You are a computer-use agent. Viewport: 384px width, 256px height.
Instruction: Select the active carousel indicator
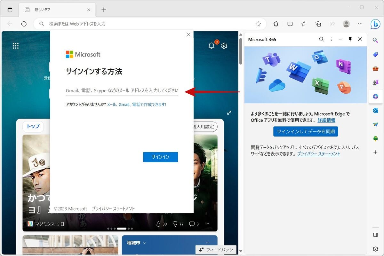[122, 229]
